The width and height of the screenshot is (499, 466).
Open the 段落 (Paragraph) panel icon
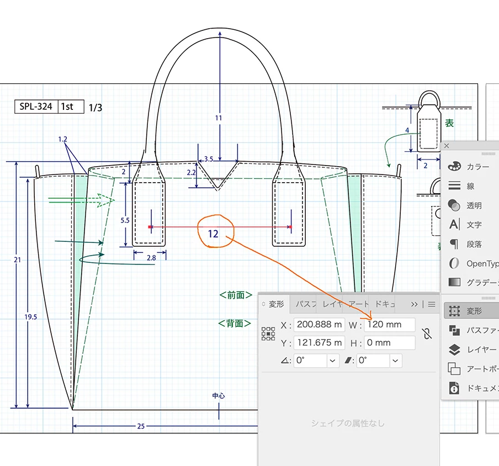(x=454, y=244)
